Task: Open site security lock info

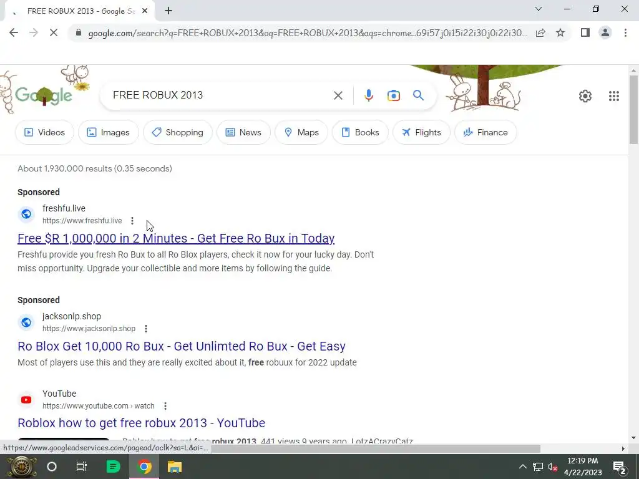Action: point(79,32)
